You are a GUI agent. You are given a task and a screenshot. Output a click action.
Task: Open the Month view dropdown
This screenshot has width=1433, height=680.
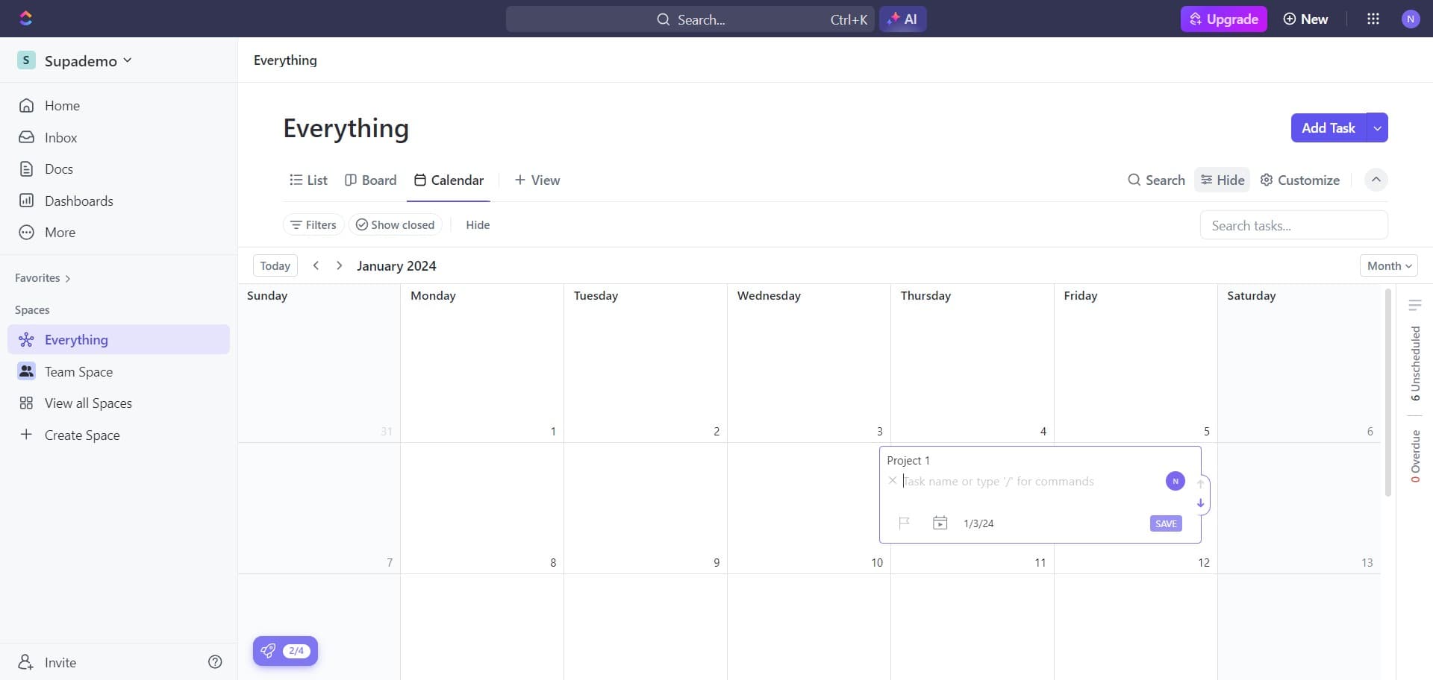[1388, 265]
